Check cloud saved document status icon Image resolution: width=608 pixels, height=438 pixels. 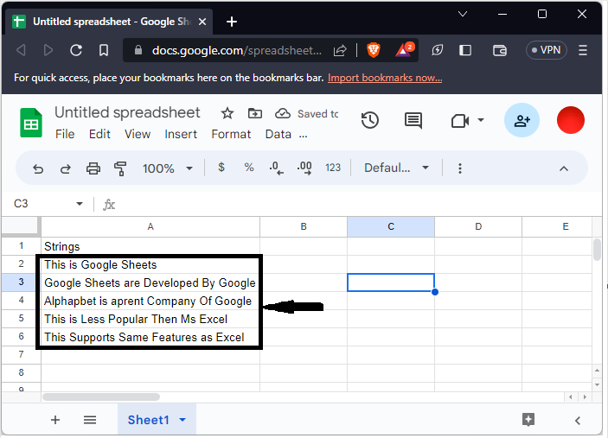(283, 113)
